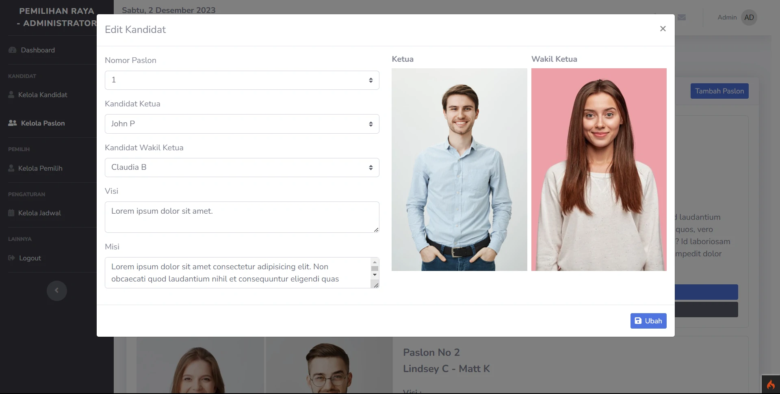Close the Edit Kandidat modal
Screen dimensions: 780x394
(663, 29)
